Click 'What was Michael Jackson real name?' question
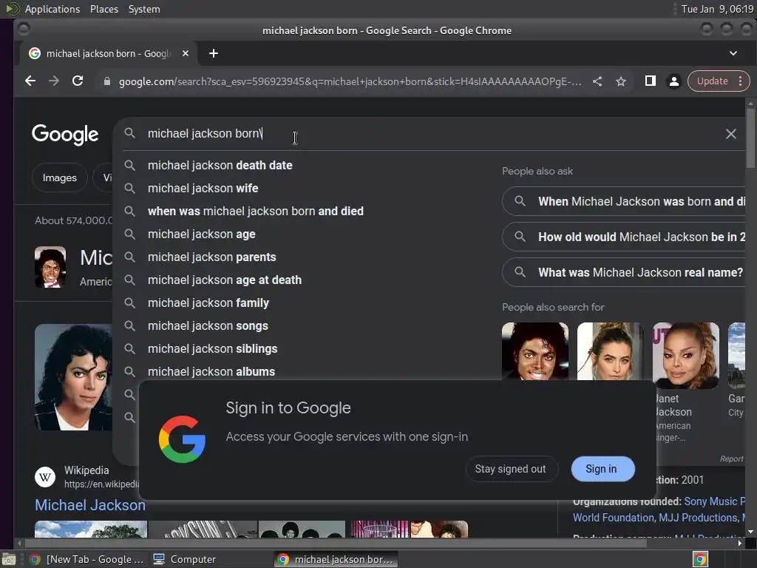The height and width of the screenshot is (568, 757). 624,272
